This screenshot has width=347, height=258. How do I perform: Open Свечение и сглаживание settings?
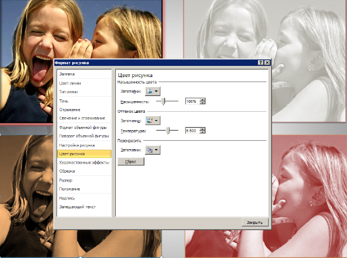point(84,118)
